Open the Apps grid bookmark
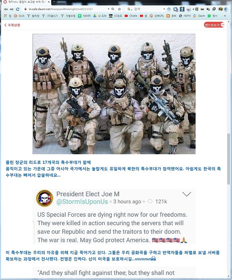Screen dimensions: 232x280 [5, 16]
